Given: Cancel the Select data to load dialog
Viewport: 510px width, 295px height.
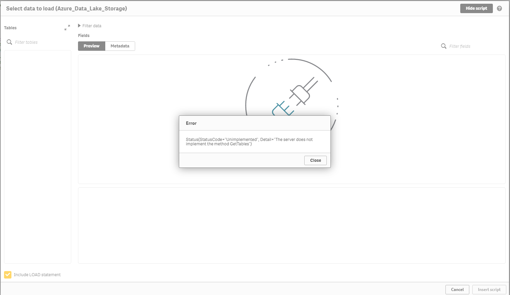Looking at the screenshot, I should [457, 289].
